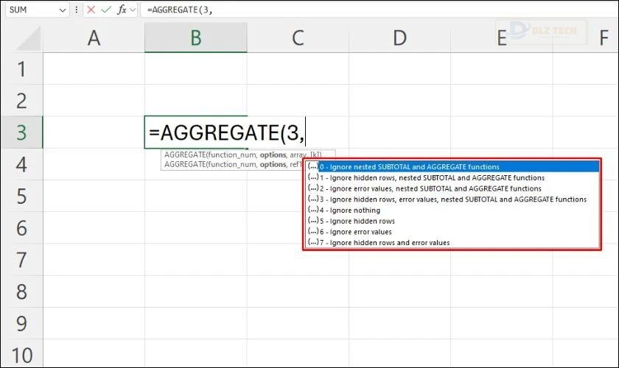The height and width of the screenshot is (368, 619).
Task: Cancel the formula entry with the X icon
Action: point(91,10)
